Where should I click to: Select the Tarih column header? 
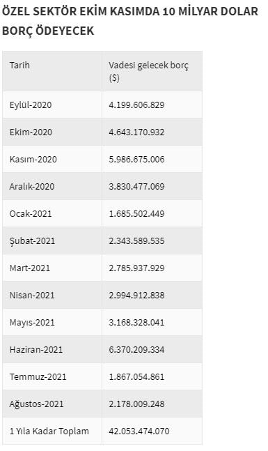[19, 66]
